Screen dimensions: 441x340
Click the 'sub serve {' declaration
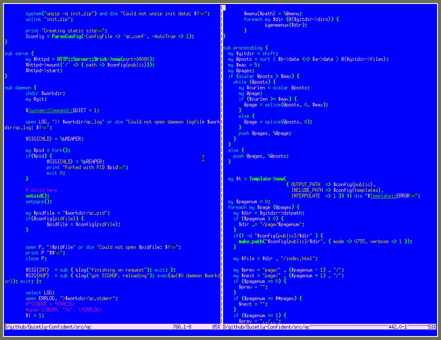pos(19,53)
